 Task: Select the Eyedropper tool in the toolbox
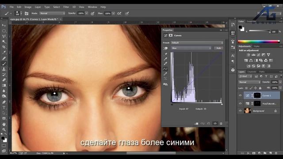(x=4, y=53)
